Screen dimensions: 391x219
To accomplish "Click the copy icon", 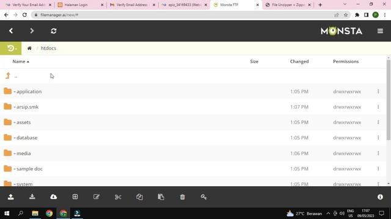I will (139, 197).
